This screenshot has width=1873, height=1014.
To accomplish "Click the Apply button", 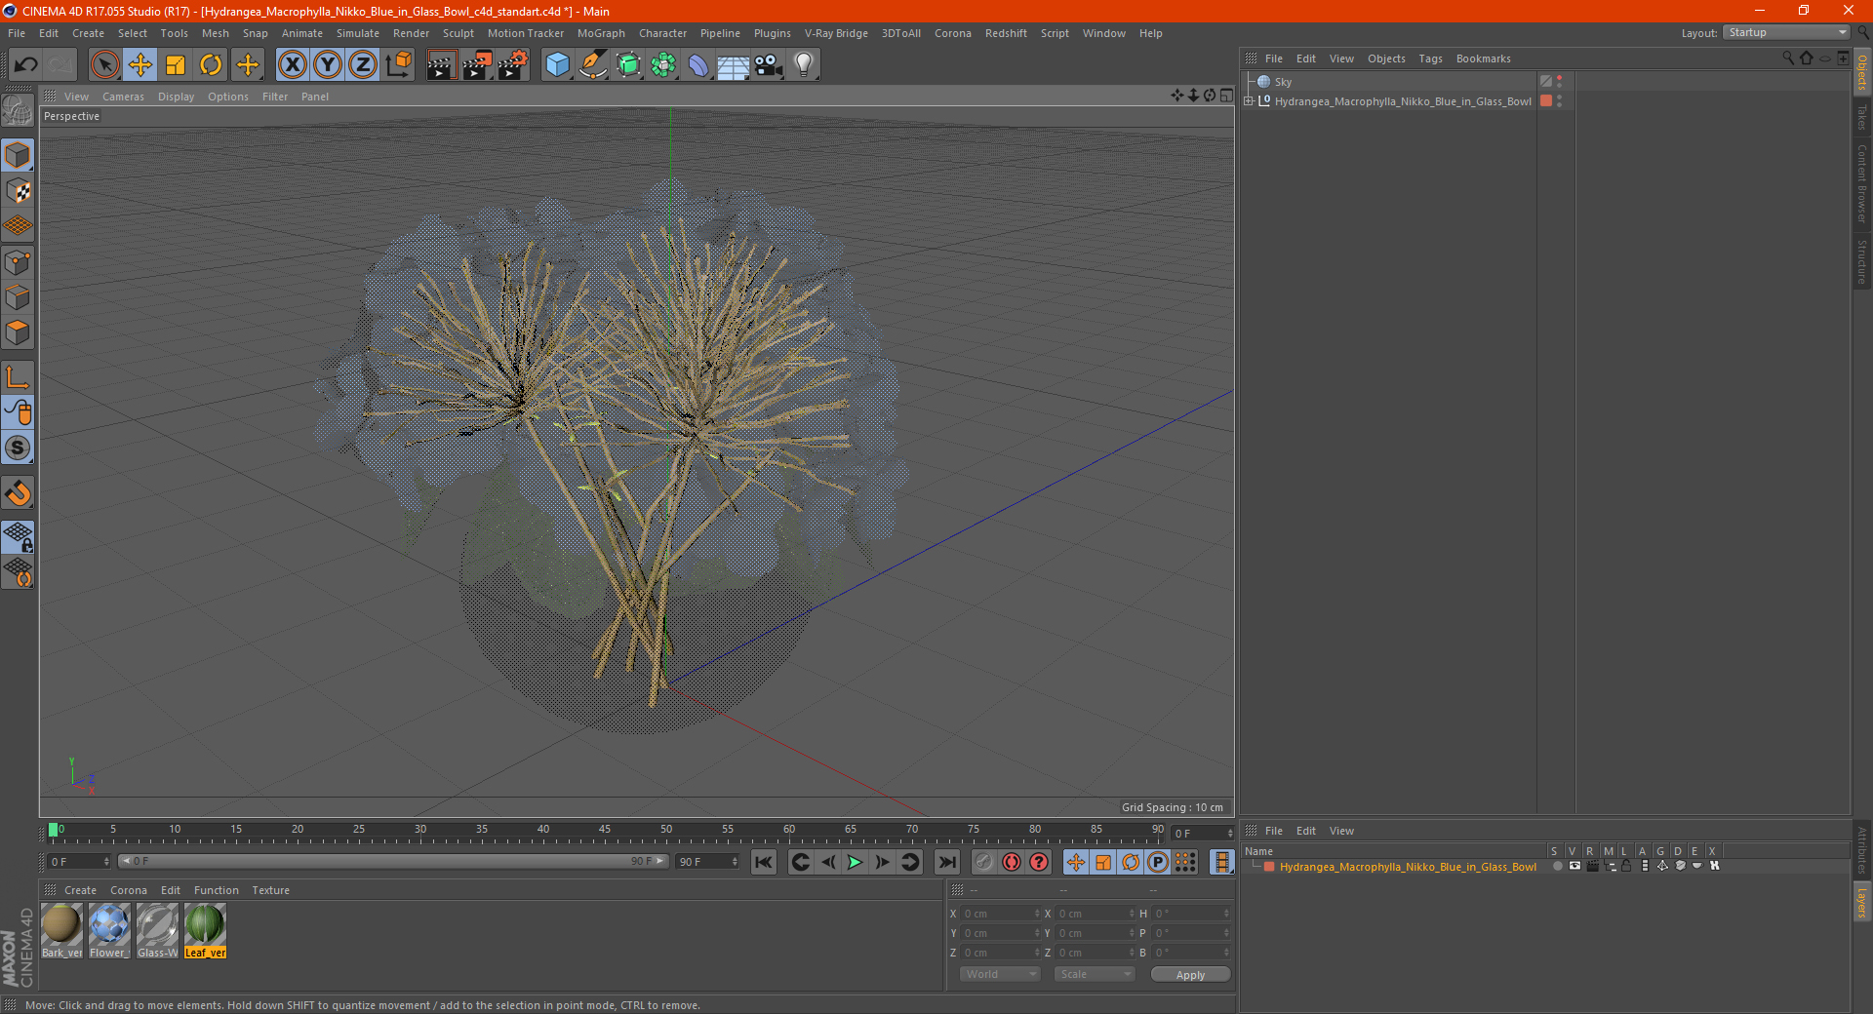I will coord(1190,974).
